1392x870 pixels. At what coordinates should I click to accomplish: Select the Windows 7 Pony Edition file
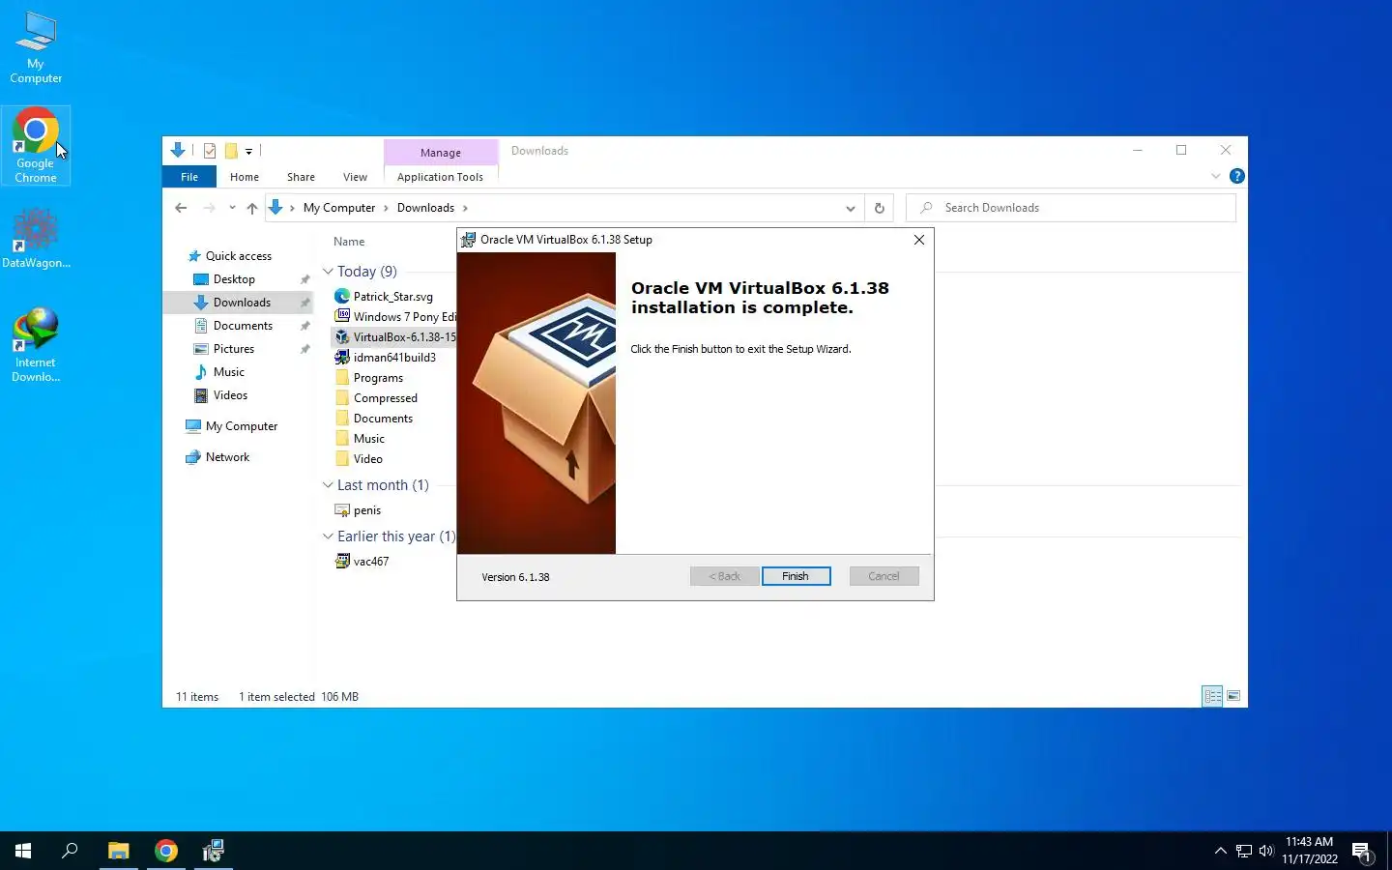(394, 317)
